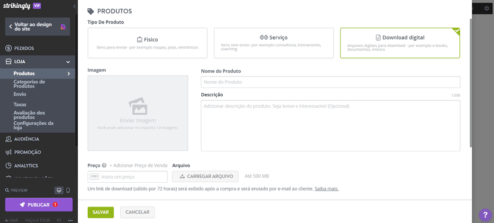Open Configurações da loja

(x=33, y=125)
